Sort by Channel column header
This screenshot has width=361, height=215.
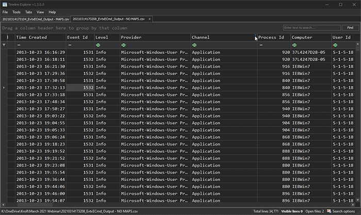[224, 38]
